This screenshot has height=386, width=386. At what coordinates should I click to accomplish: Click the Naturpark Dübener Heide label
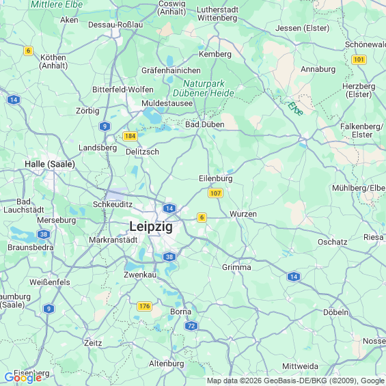(x=204, y=88)
